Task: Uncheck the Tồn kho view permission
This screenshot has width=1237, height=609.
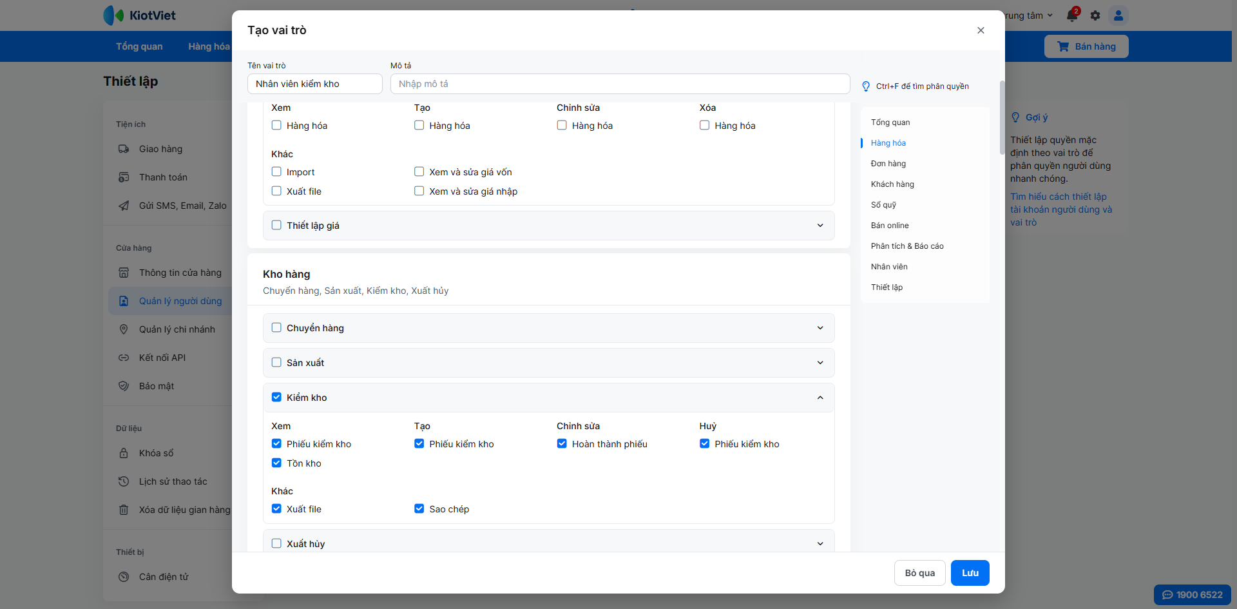Action: click(x=276, y=463)
